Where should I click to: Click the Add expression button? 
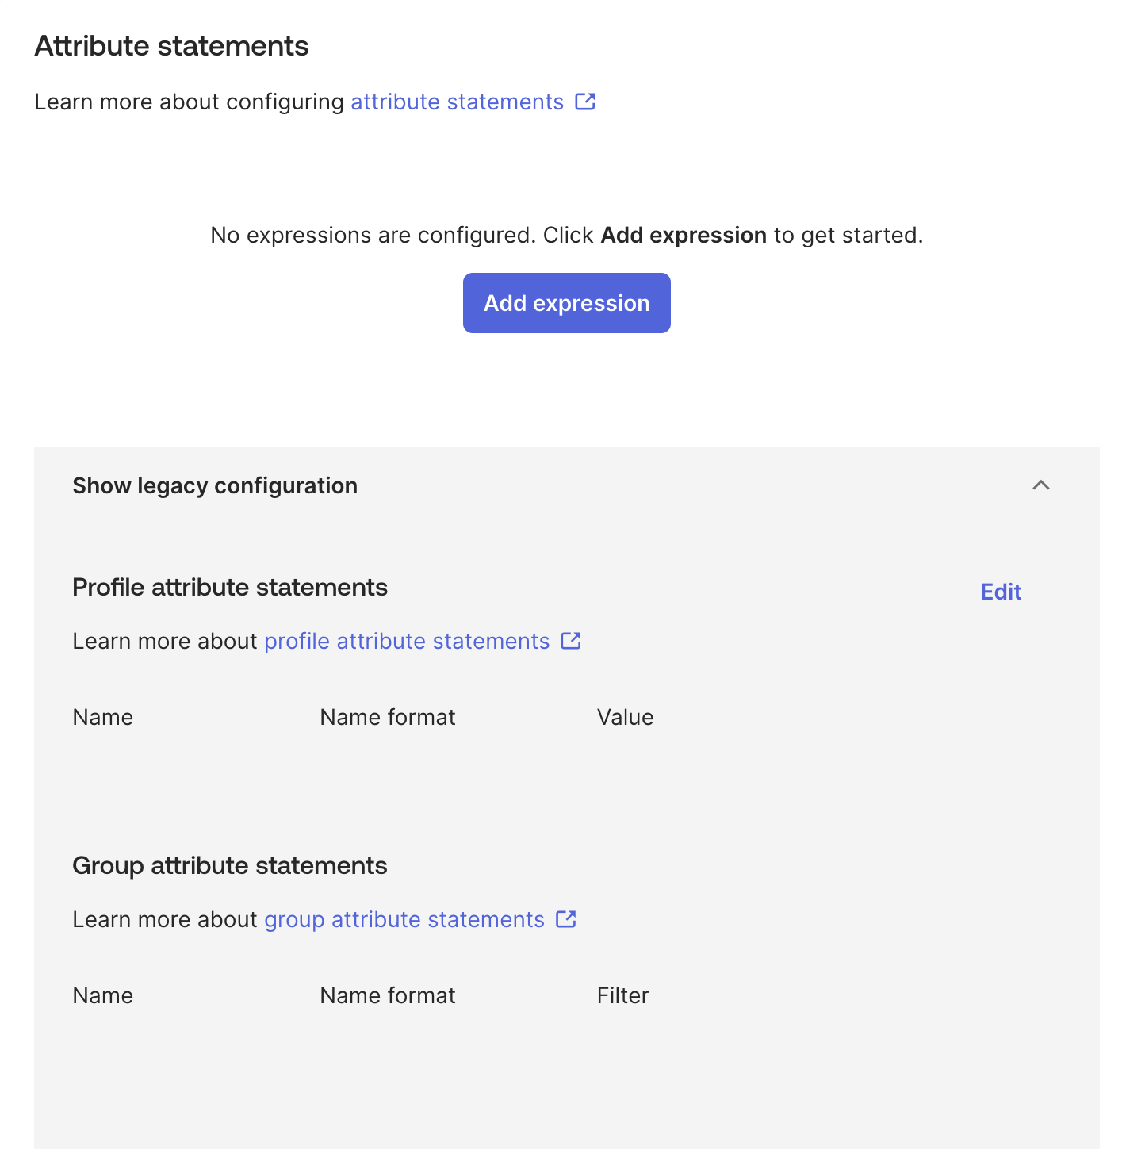(566, 303)
